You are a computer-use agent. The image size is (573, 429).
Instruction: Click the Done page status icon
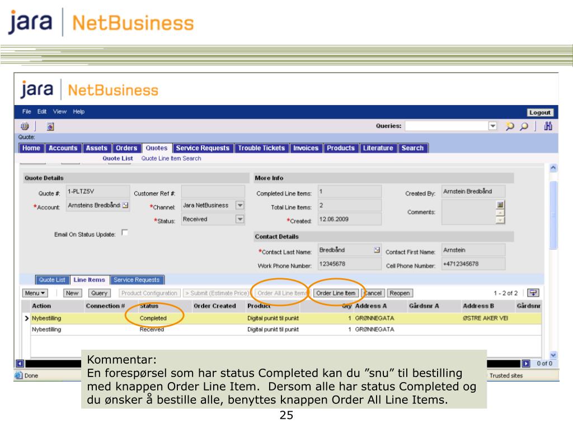coord(18,375)
